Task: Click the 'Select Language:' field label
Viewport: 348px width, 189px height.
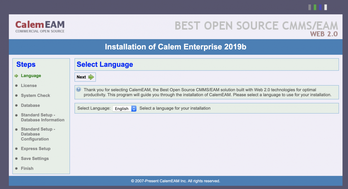Action: [x=94, y=108]
